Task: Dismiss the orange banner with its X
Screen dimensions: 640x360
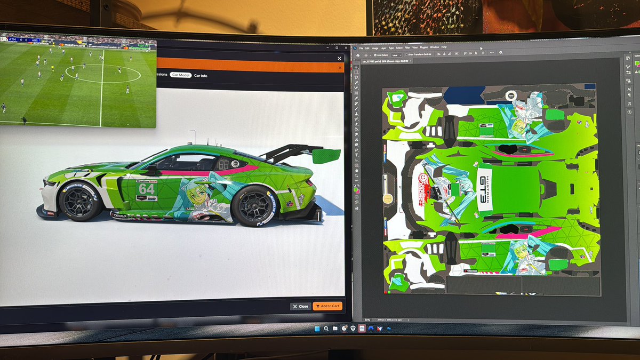Action: click(340, 68)
